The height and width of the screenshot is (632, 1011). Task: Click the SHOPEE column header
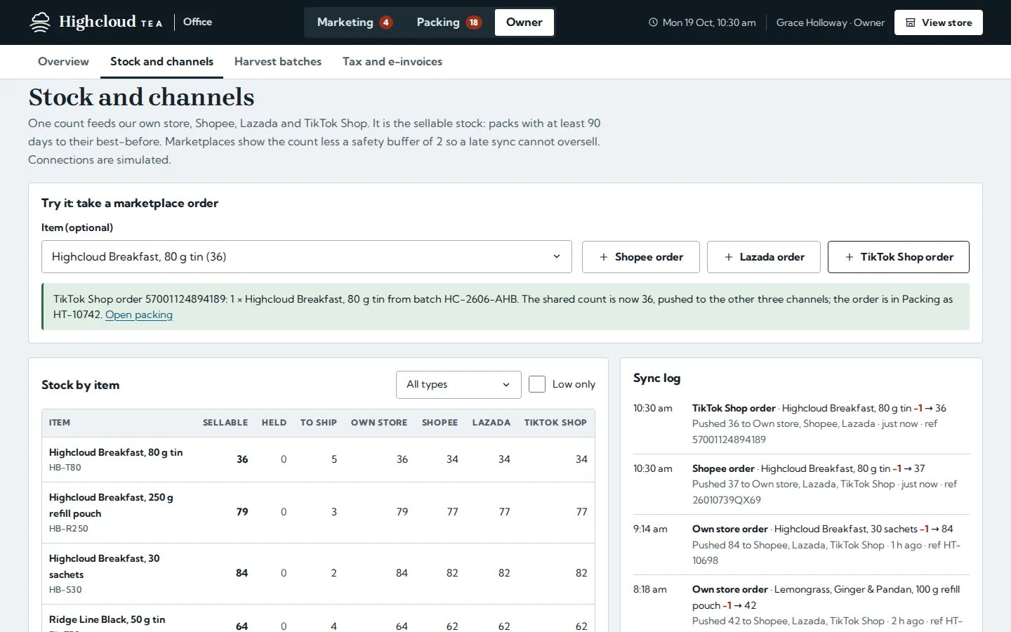(440, 423)
